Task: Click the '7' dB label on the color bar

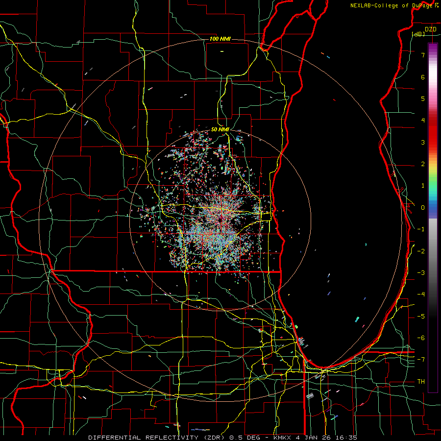Action: tap(423, 55)
